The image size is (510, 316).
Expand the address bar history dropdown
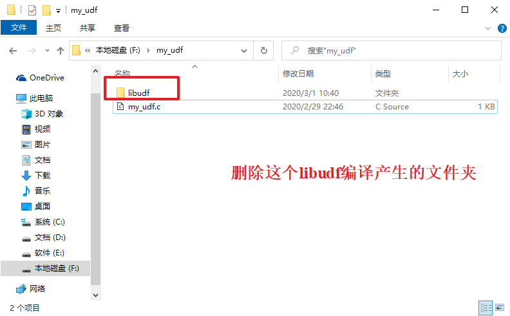tap(244, 51)
